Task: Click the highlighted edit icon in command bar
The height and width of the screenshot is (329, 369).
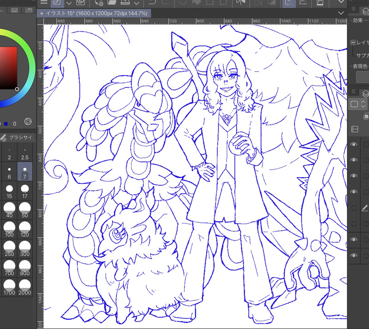Action: (x=57, y=3)
